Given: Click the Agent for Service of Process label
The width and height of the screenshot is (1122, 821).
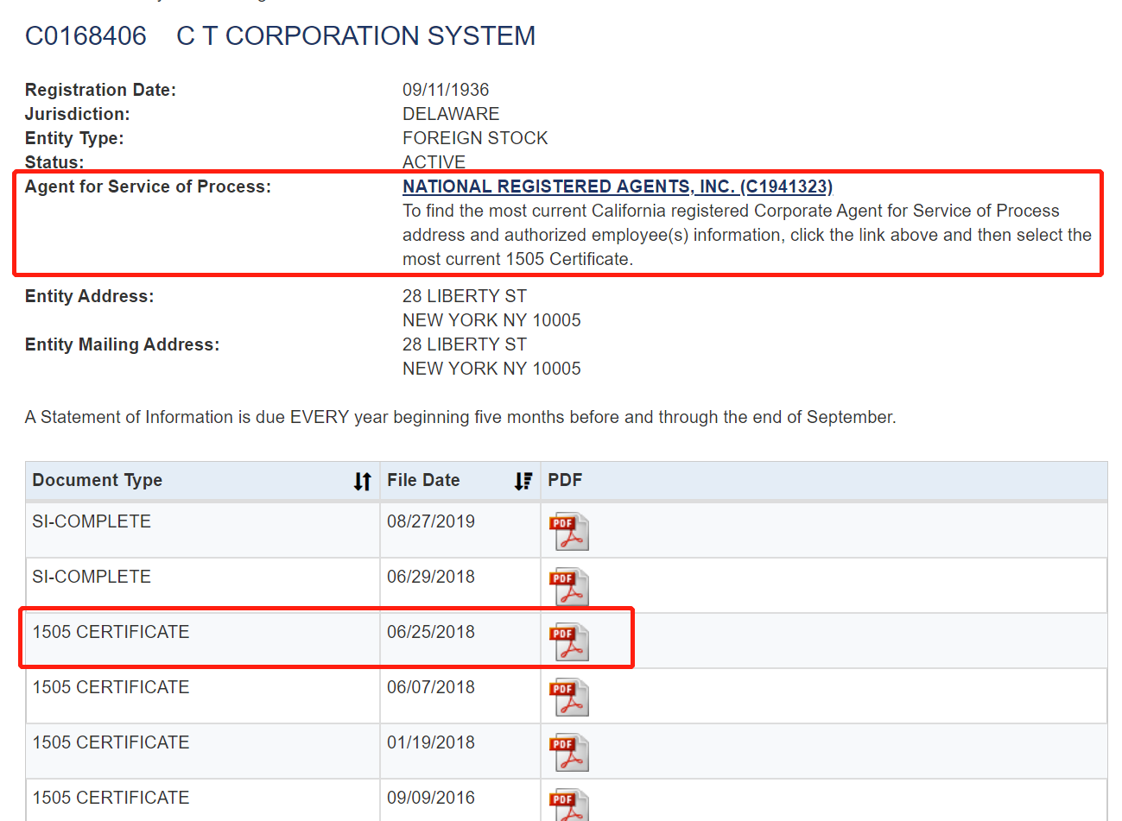Looking at the screenshot, I should pyautogui.click(x=148, y=186).
